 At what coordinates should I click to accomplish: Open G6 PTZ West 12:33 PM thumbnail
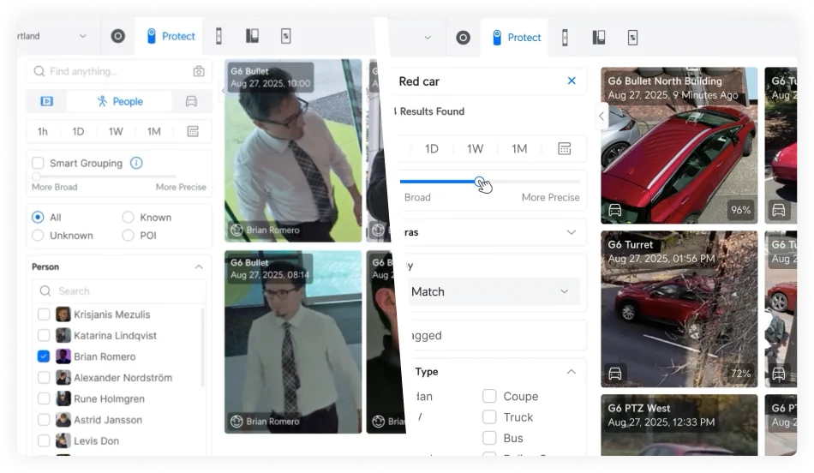(679, 425)
